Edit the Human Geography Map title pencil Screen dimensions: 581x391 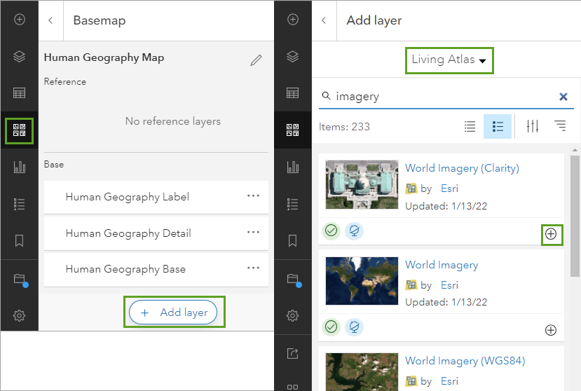tap(256, 60)
